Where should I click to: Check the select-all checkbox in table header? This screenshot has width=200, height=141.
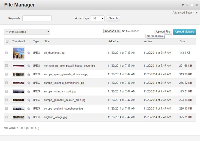coord(7,42)
